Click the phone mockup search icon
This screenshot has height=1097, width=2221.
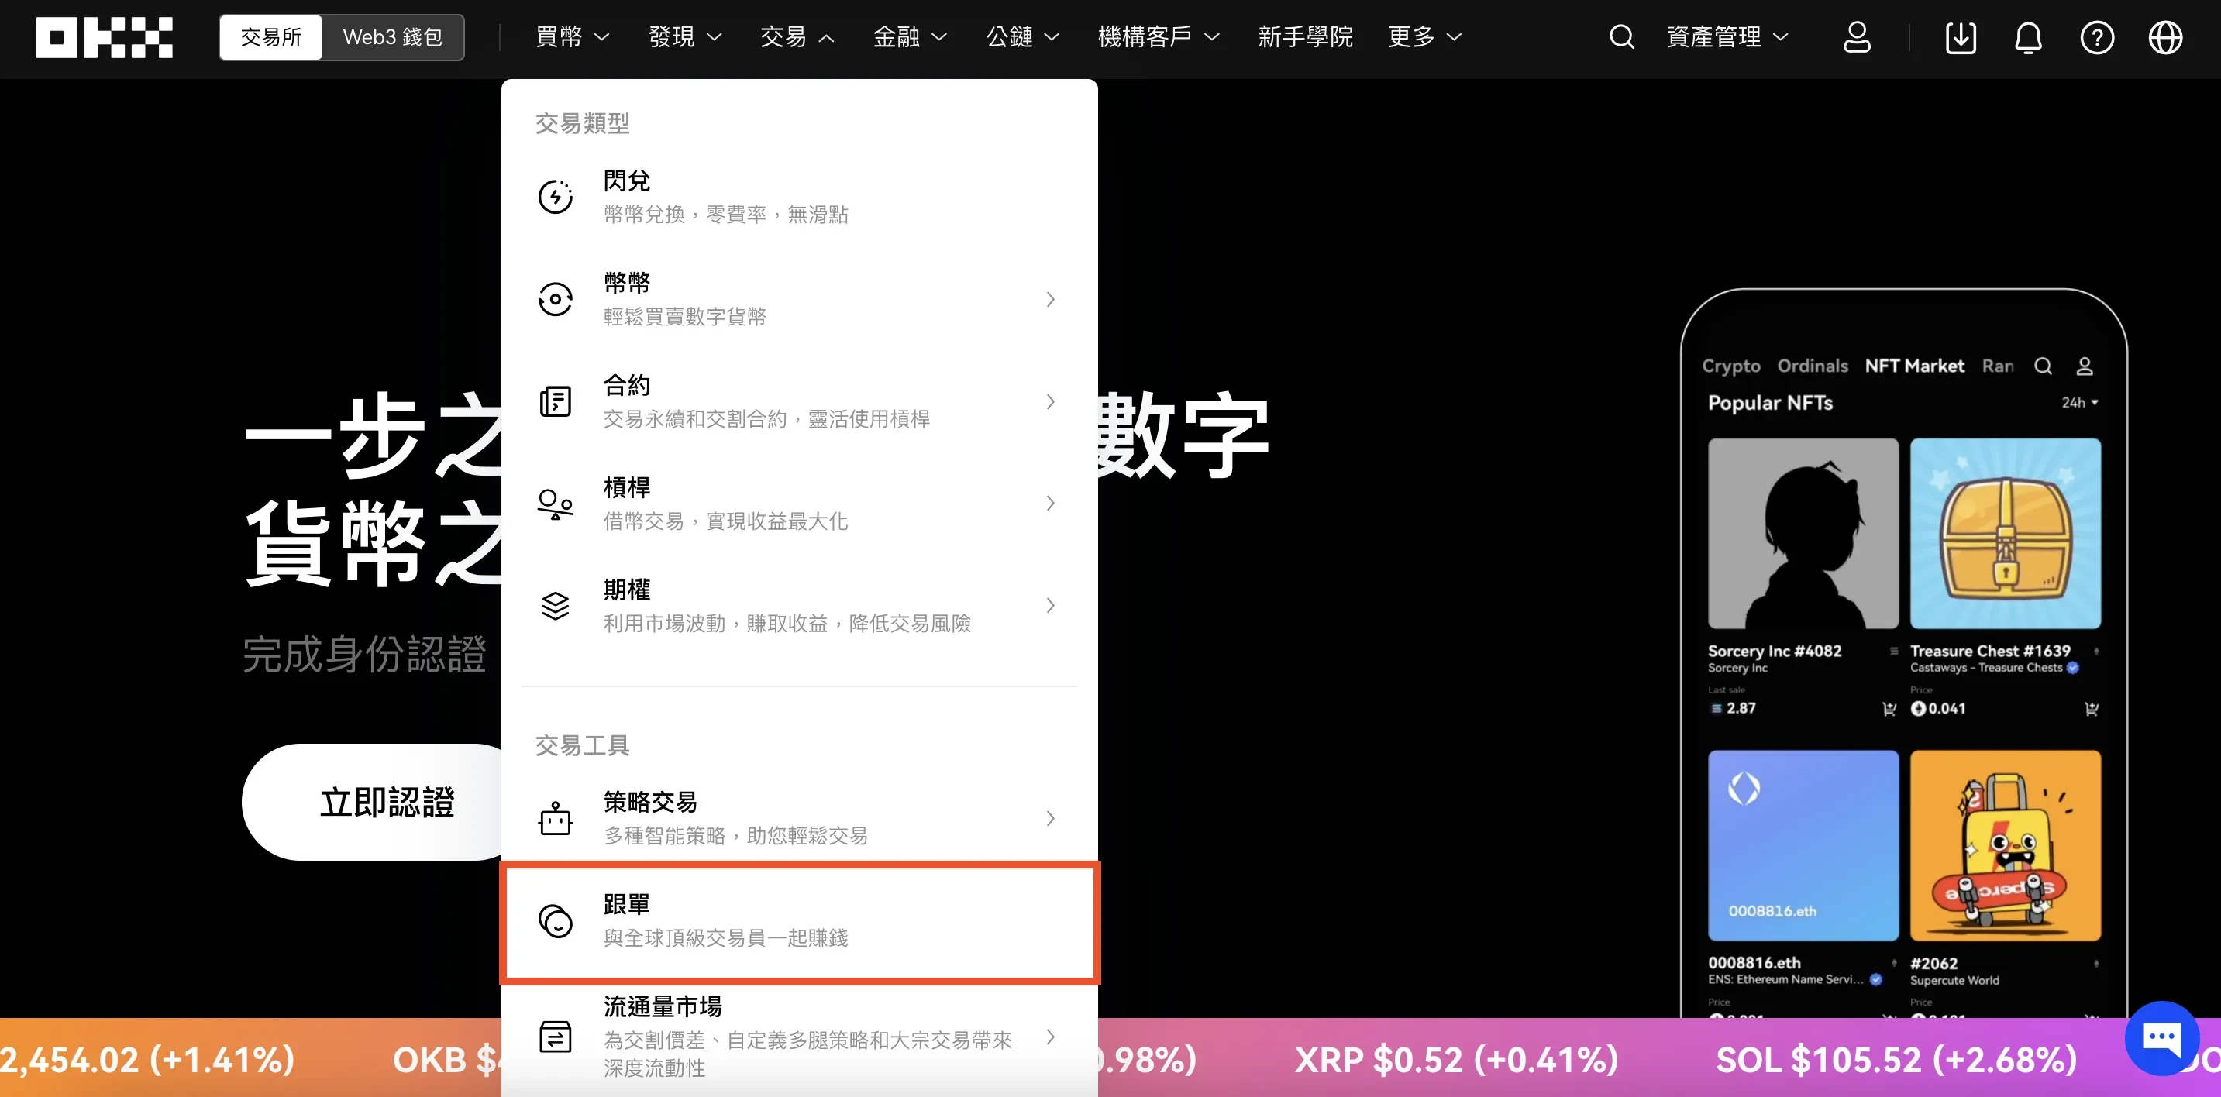pyautogui.click(x=2043, y=366)
